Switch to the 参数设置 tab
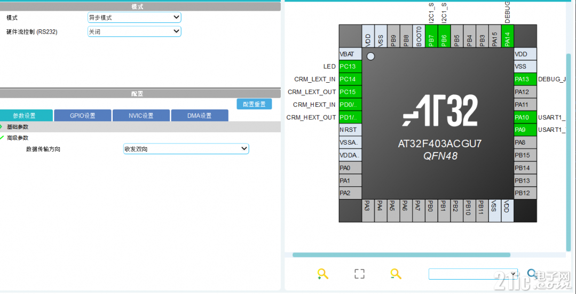The height and width of the screenshot is (294, 576). tap(27, 116)
